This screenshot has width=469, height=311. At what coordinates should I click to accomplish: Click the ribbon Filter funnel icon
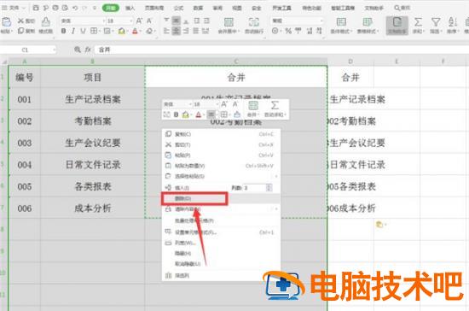click(436, 22)
